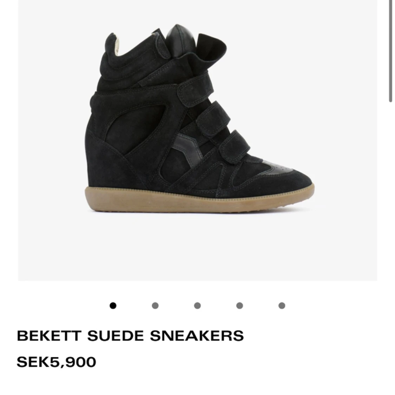
Task: View the fifth and last image dot
Action: (x=282, y=305)
